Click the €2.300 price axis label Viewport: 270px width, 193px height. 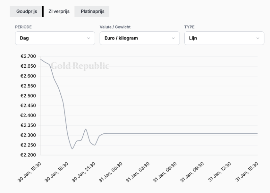pyautogui.click(x=28, y=135)
